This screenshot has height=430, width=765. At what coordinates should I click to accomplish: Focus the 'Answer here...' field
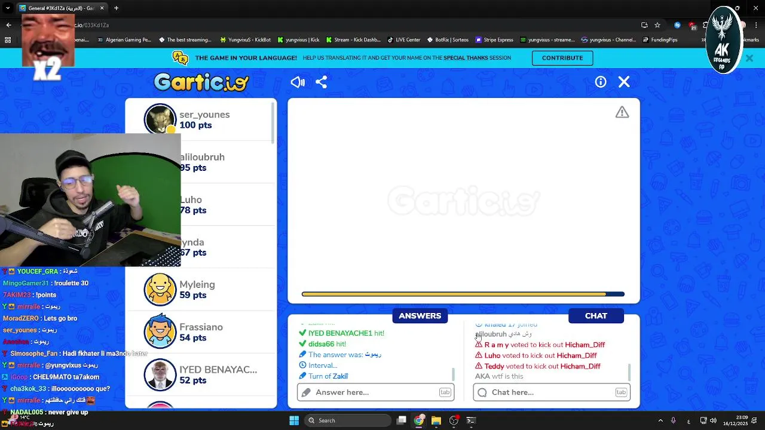375,392
